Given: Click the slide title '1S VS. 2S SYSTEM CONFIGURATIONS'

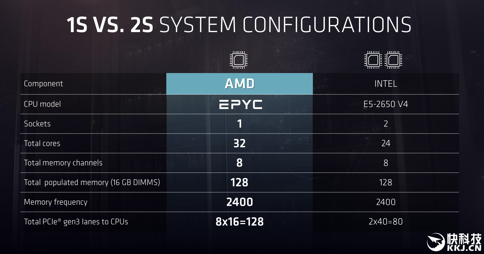Looking at the screenshot, I should [x=239, y=25].
